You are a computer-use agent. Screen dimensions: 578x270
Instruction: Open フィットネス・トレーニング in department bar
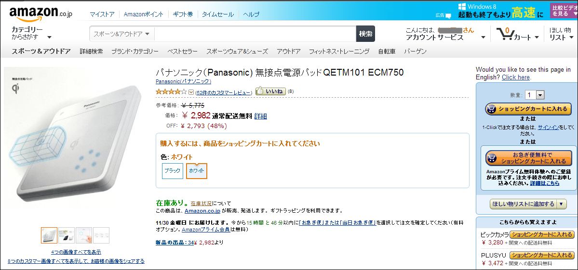pos(339,51)
